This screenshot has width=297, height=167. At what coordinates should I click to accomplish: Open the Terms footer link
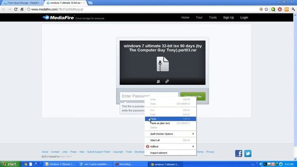(200, 152)
